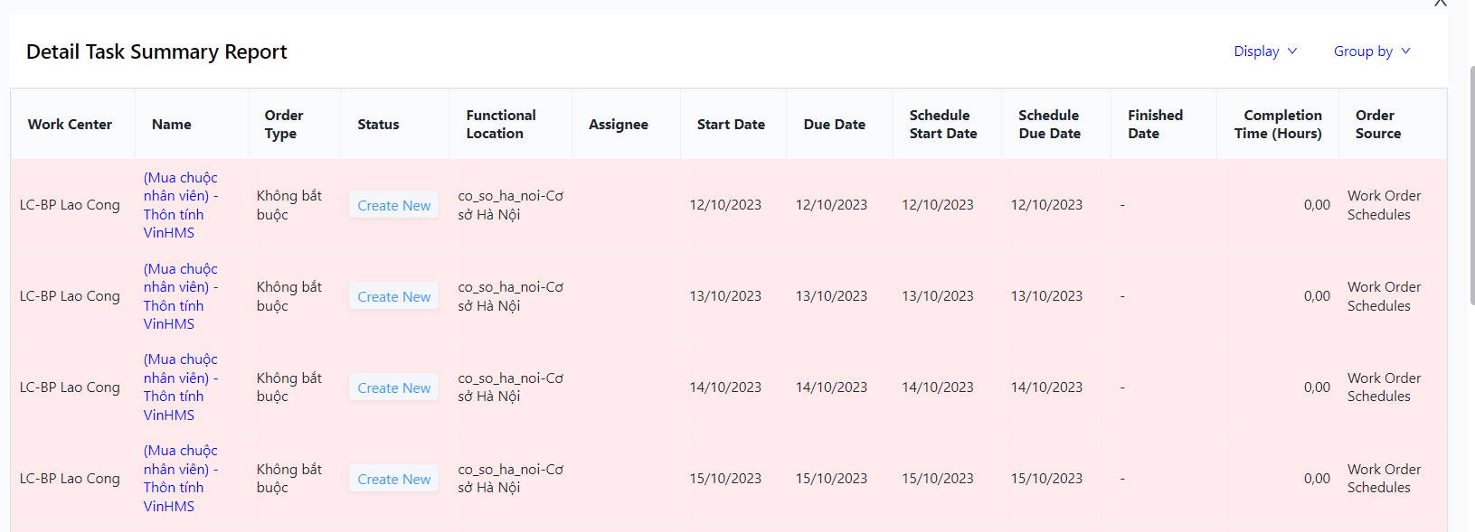
Task: Open the Display dropdown
Action: (1264, 51)
